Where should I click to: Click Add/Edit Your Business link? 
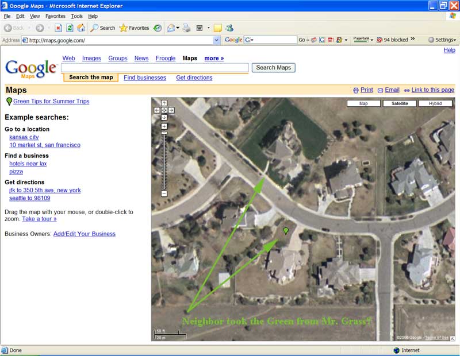pyautogui.click(x=85, y=234)
